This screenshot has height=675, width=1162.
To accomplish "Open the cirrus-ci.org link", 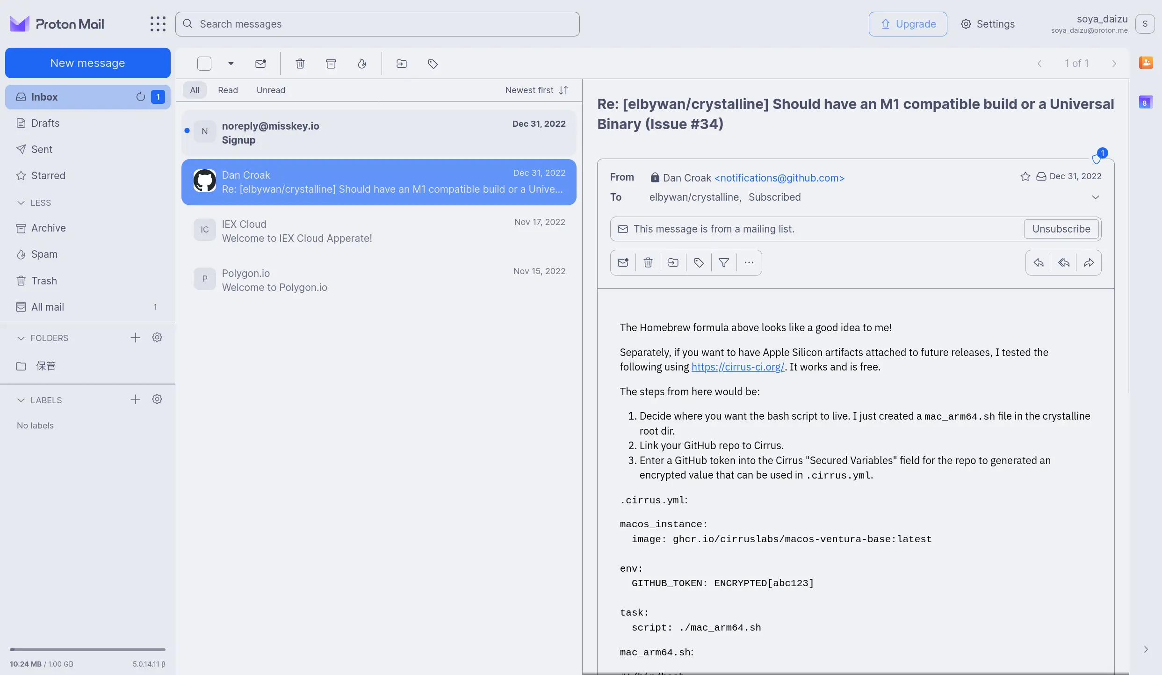I will pyautogui.click(x=737, y=367).
